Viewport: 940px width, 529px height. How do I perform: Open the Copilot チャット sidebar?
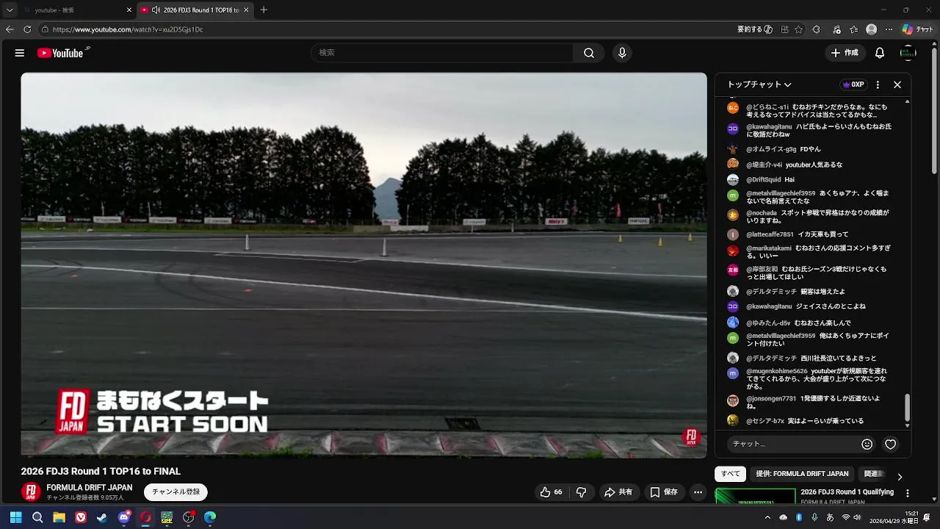click(918, 29)
